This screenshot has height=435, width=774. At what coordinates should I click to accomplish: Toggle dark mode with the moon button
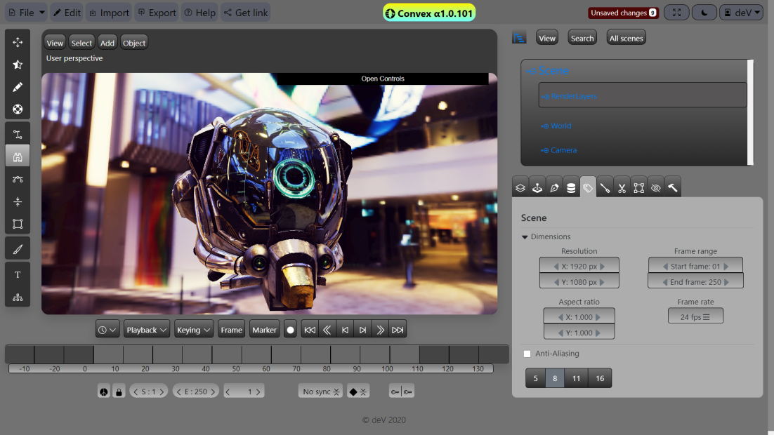(704, 13)
